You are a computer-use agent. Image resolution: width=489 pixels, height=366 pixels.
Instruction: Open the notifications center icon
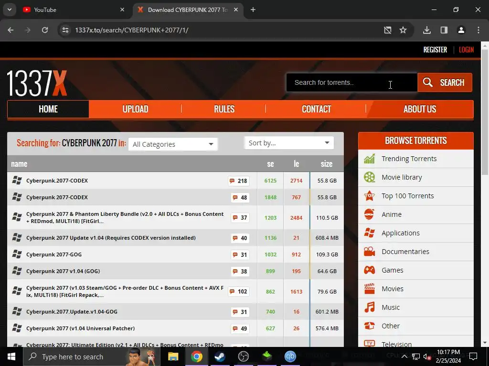473,356
